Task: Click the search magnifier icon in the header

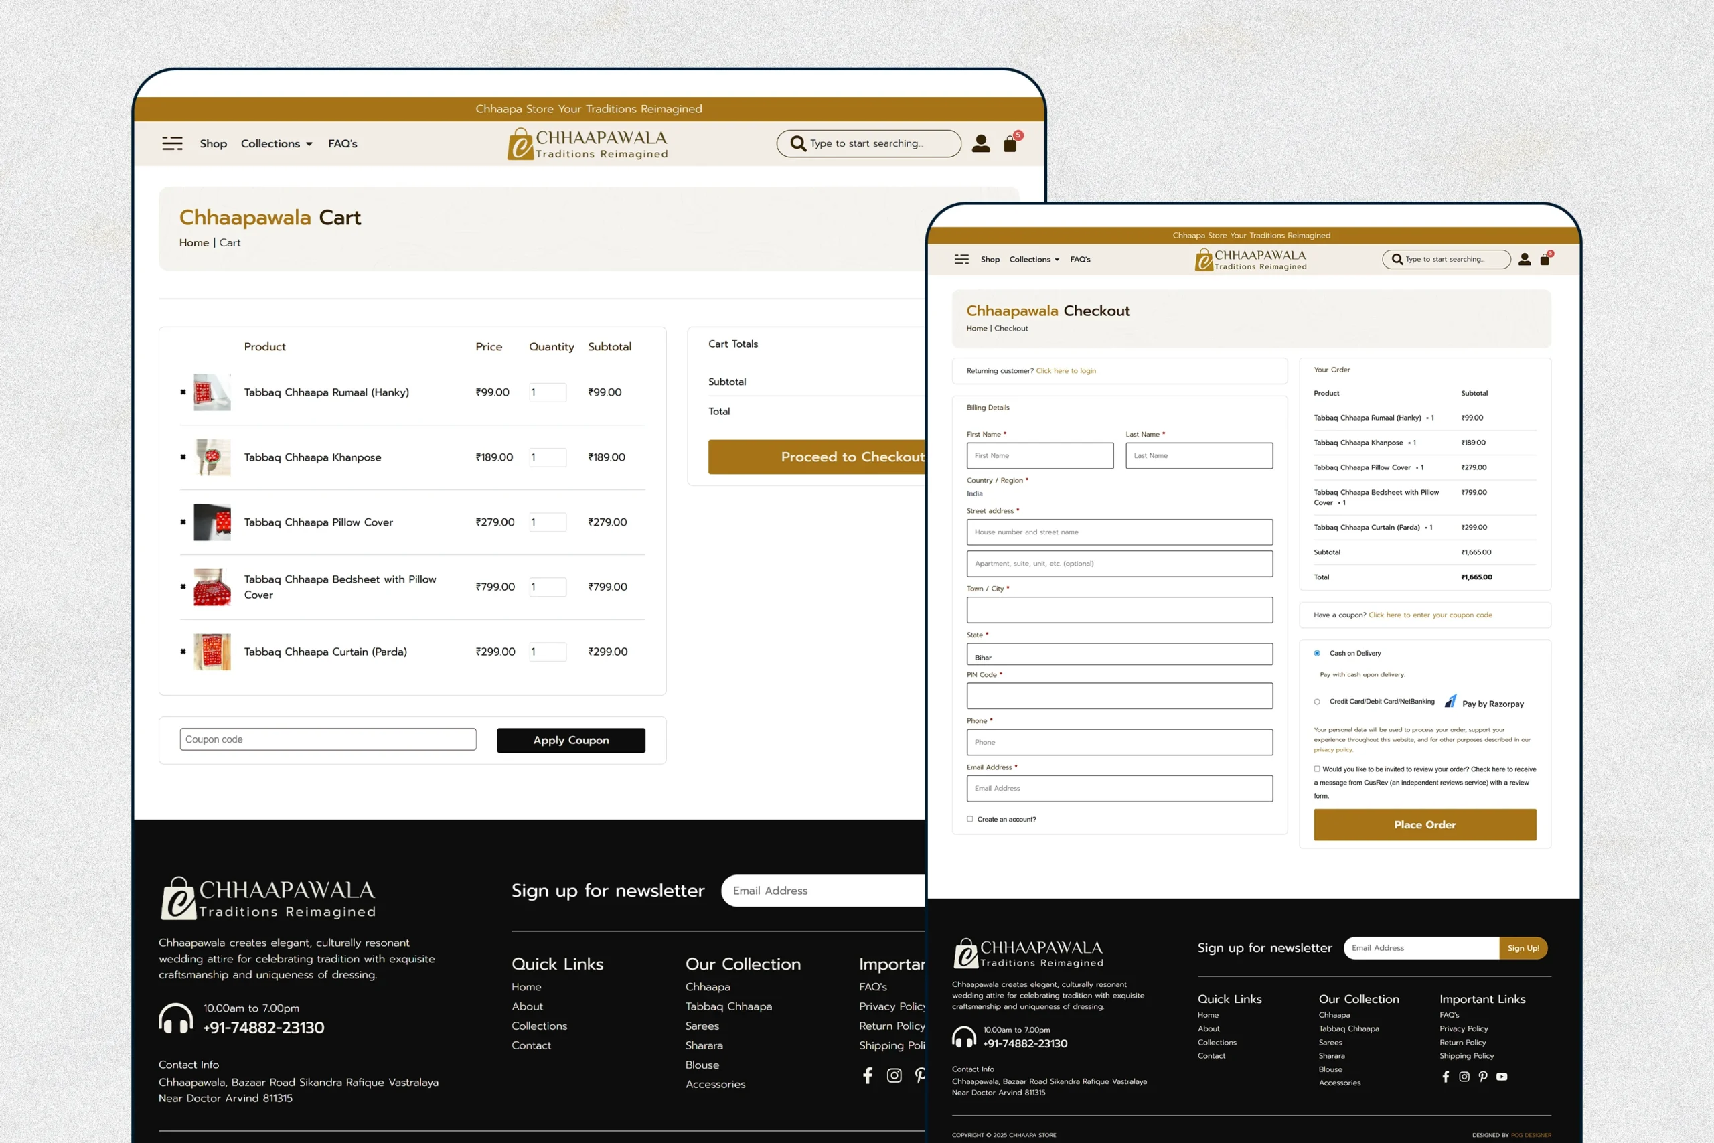Action: point(797,143)
